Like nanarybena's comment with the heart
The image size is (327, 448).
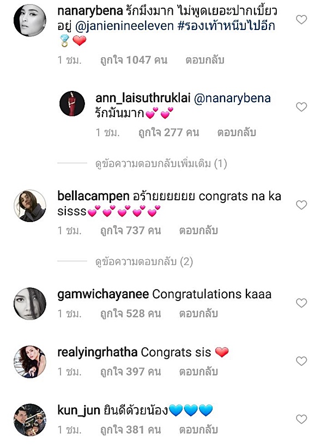[301, 20]
